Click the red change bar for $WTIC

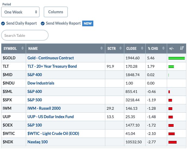171,134
